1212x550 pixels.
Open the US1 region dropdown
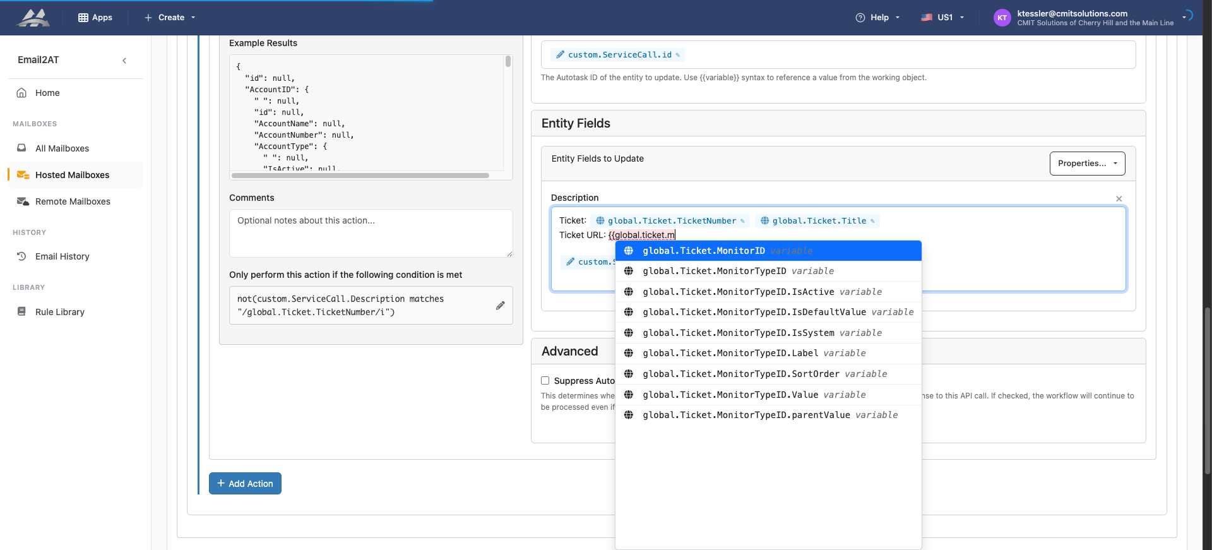(943, 18)
